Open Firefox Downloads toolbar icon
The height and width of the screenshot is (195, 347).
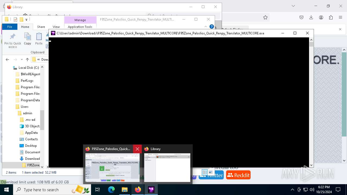click(311, 17)
